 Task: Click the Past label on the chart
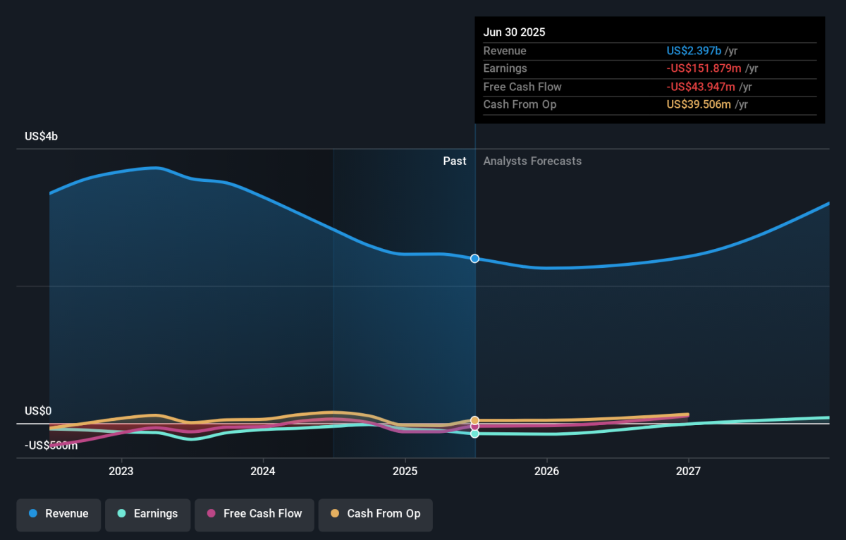tap(455, 161)
